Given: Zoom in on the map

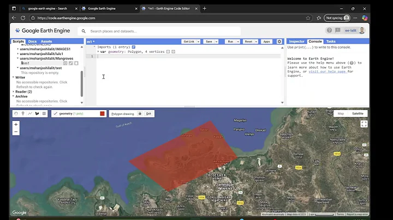Looking at the screenshot, I should pos(16,124).
